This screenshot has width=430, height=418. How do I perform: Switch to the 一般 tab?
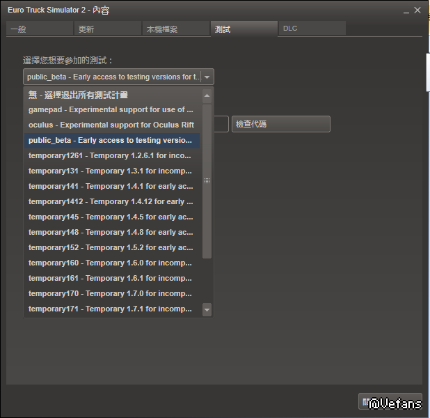point(40,29)
